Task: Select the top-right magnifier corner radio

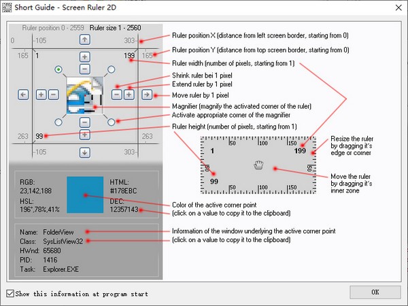Action: click(111, 69)
